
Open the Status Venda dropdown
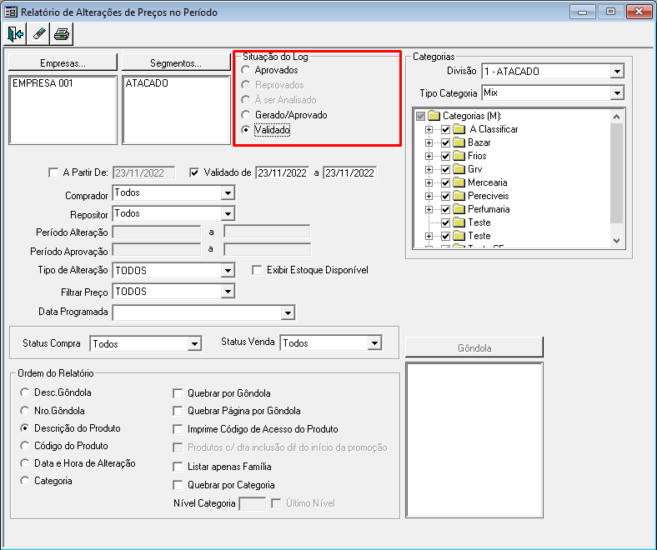(x=374, y=343)
